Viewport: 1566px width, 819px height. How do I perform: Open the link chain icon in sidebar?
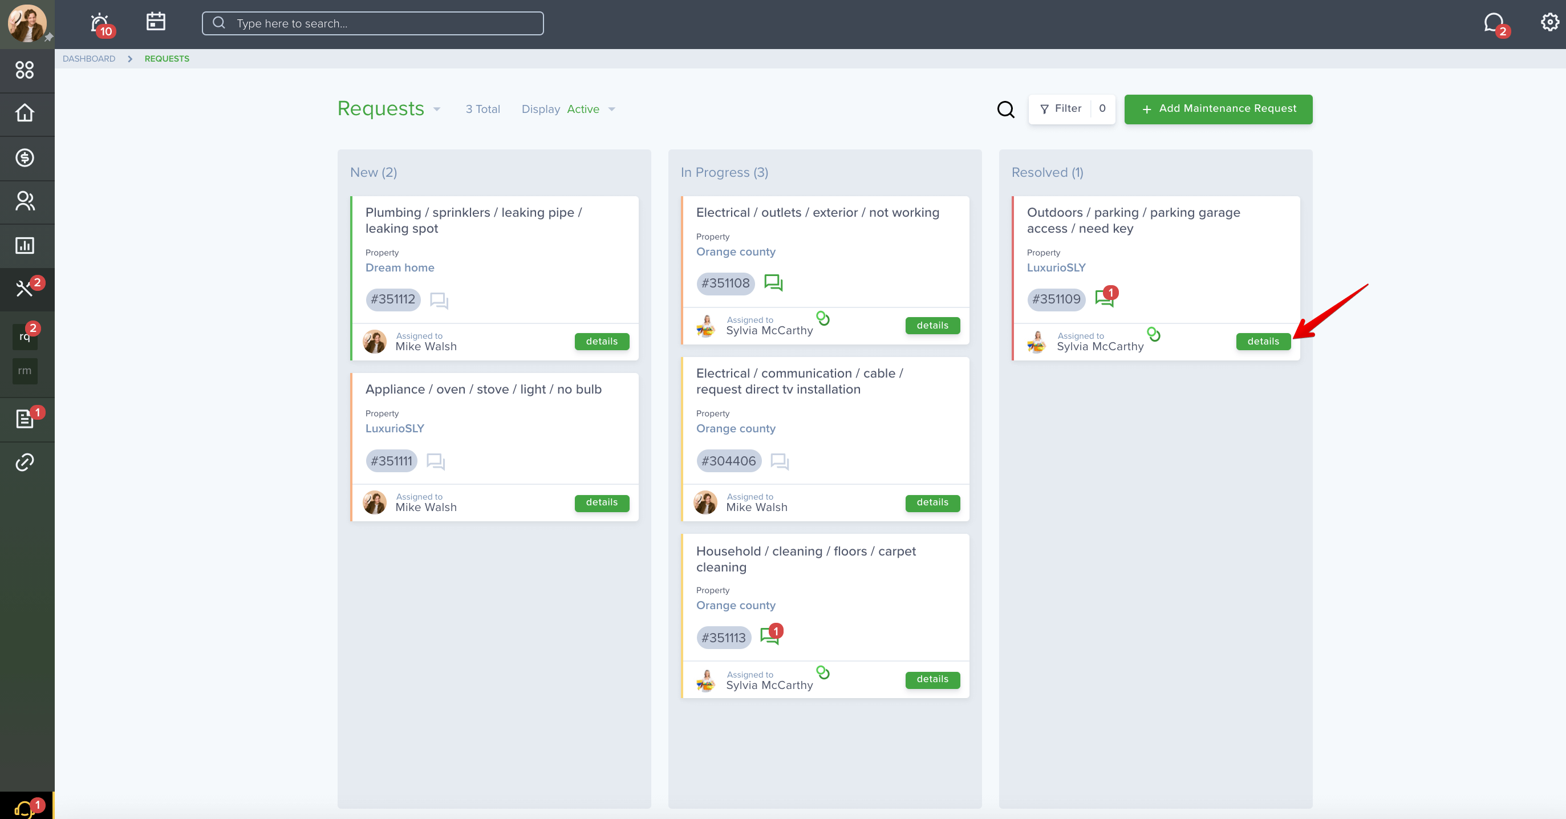coord(25,462)
